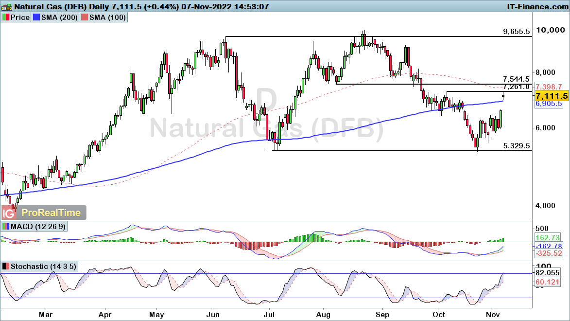Click the May label on time axis
The width and height of the screenshot is (570, 321).
point(156,315)
